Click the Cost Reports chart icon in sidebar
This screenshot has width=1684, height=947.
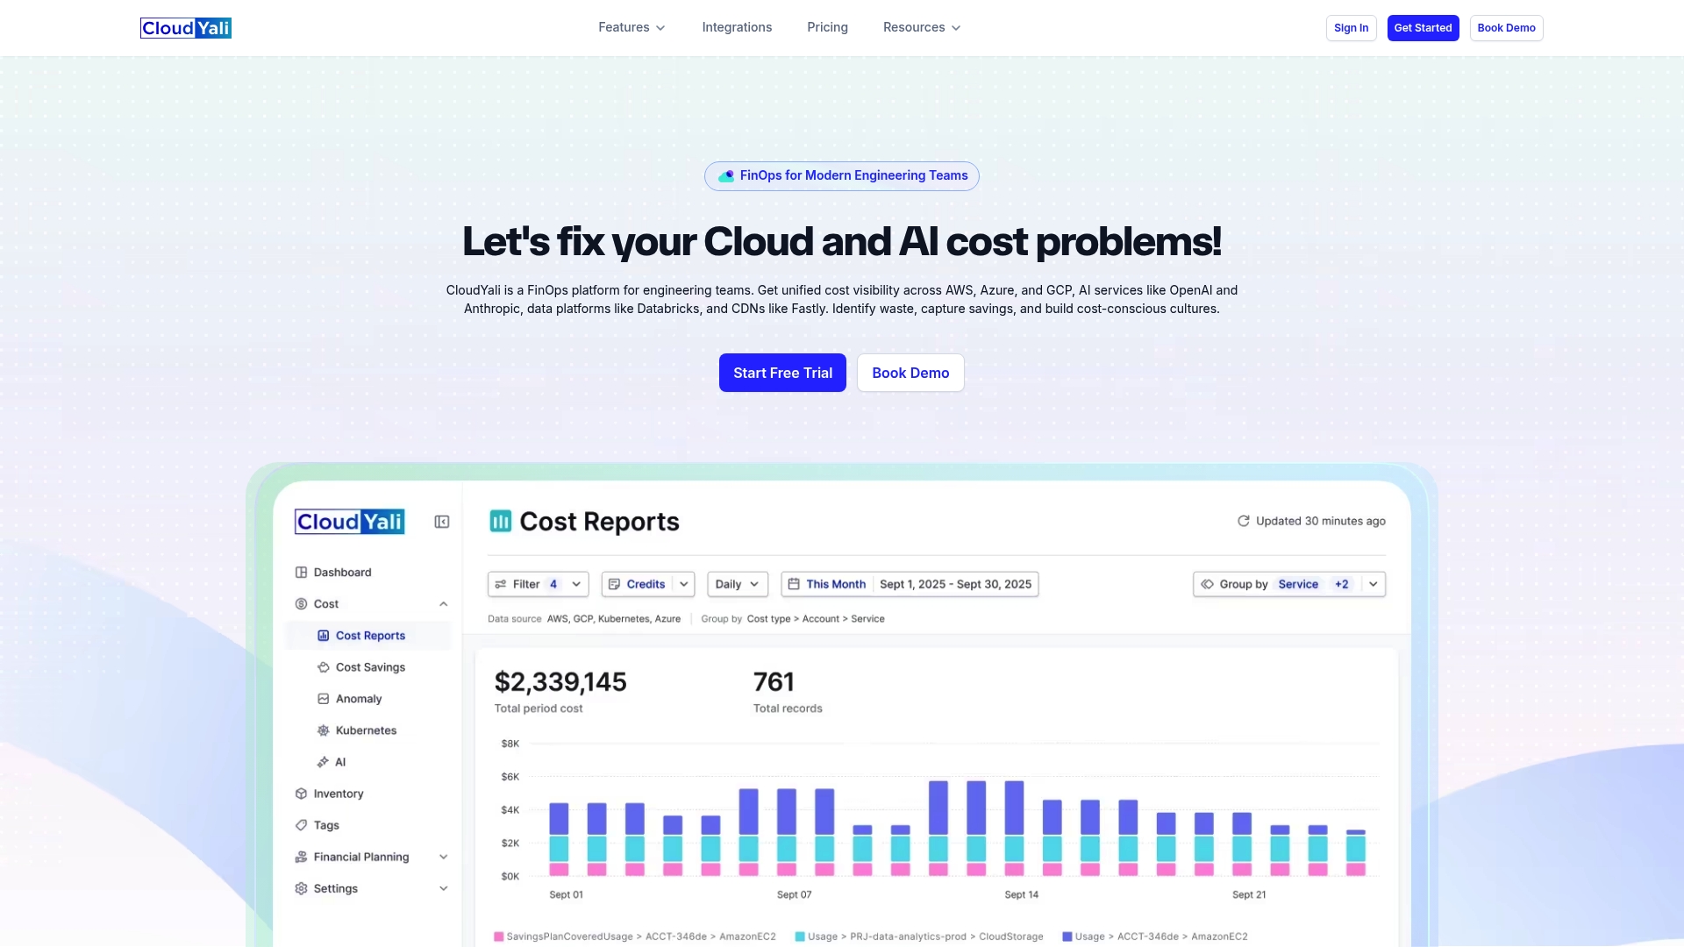coord(323,636)
